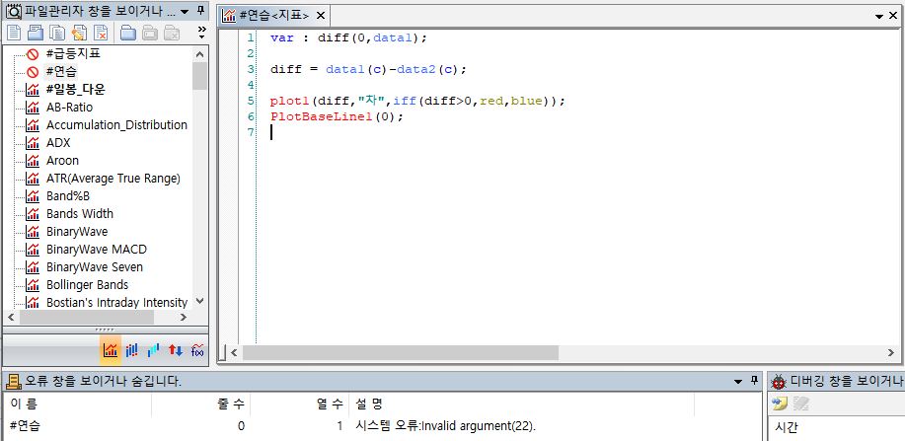Select the indicator chart category icon

coord(111,350)
